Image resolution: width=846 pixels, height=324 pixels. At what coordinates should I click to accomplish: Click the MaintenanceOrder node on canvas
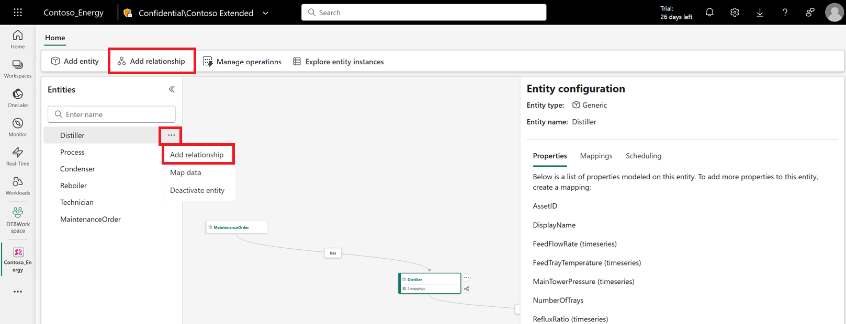[x=236, y=227]
